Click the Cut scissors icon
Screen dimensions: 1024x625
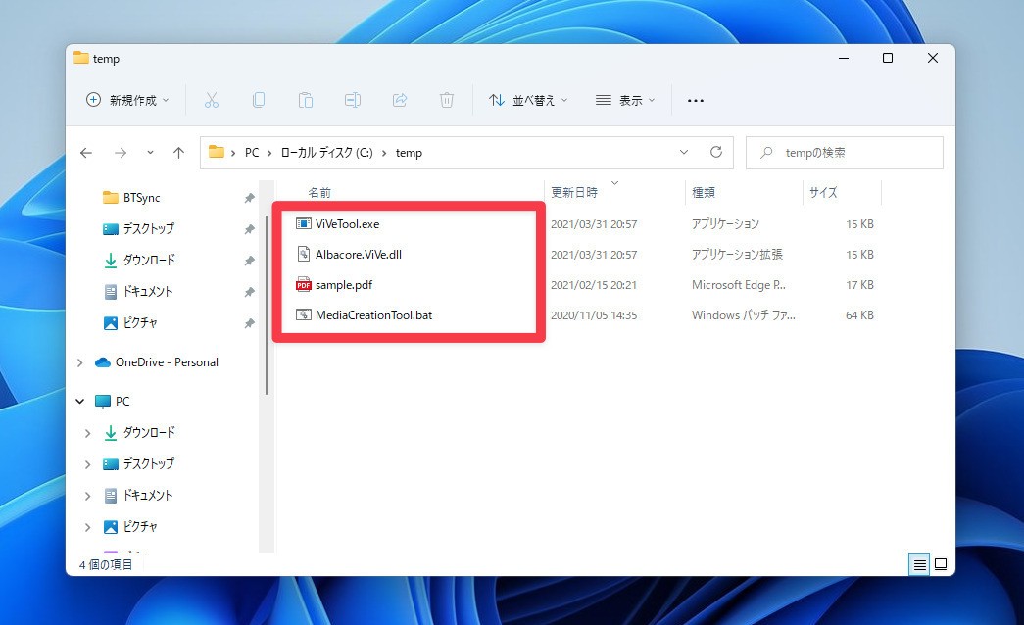211,100
